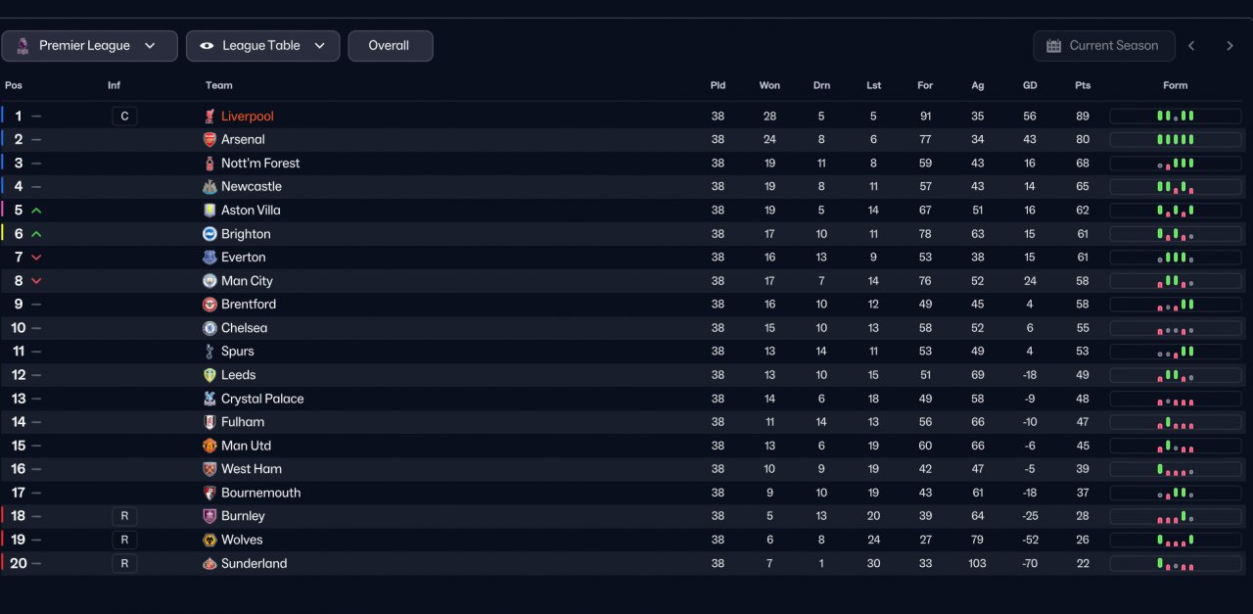Image resolution: width=1253 pixels, height=614 pixels.
Task: Open the Premier League competition dropdown
Action: click(x=89, y=46)
